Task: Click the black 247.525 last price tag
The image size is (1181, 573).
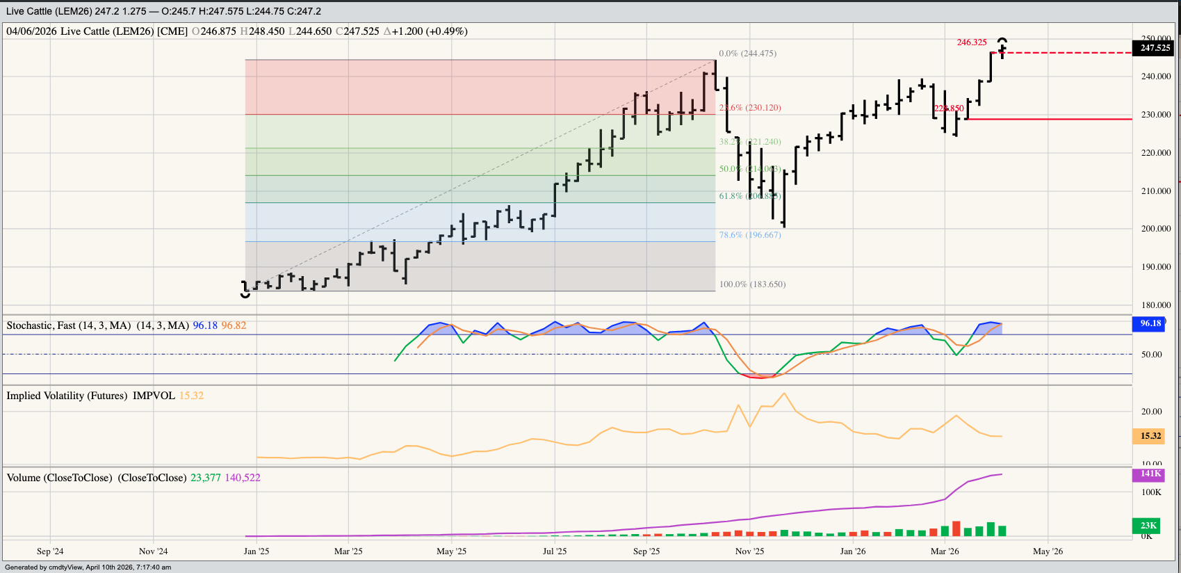Action: coord(1155,48)
